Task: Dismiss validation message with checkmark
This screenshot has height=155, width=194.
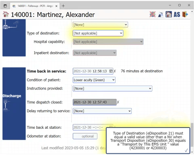Action: (x=186, y=150)
